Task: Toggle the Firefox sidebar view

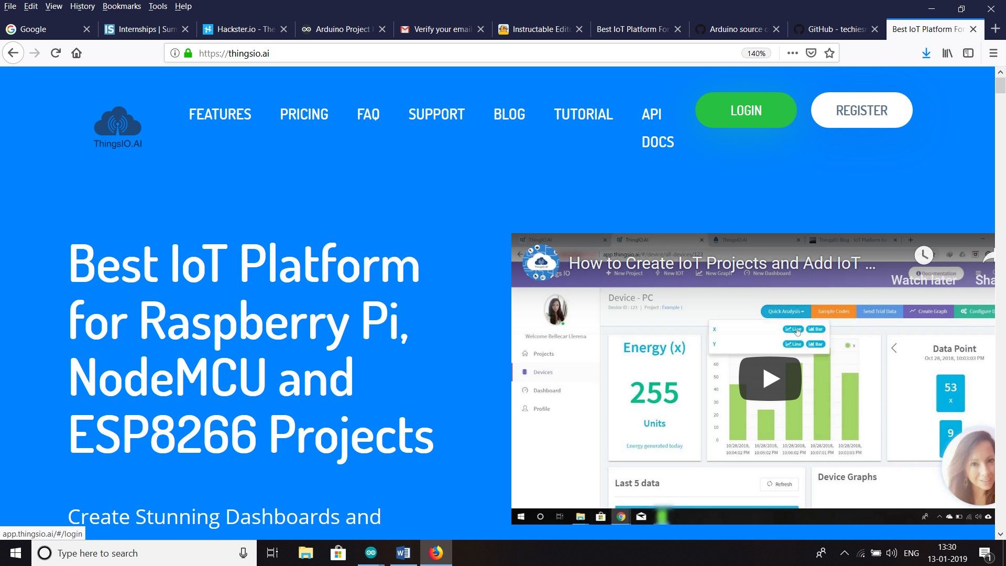Action: pyautogui.click(x=968, y=53)
